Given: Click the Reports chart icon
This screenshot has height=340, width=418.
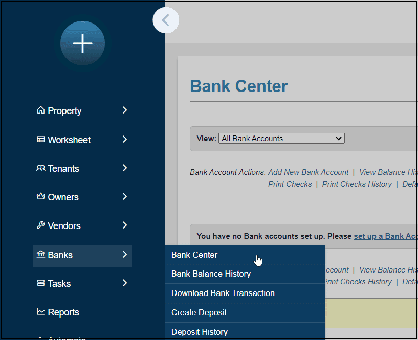Looking at the screenshot, I should pyautogui.click(x=41, y=312).
